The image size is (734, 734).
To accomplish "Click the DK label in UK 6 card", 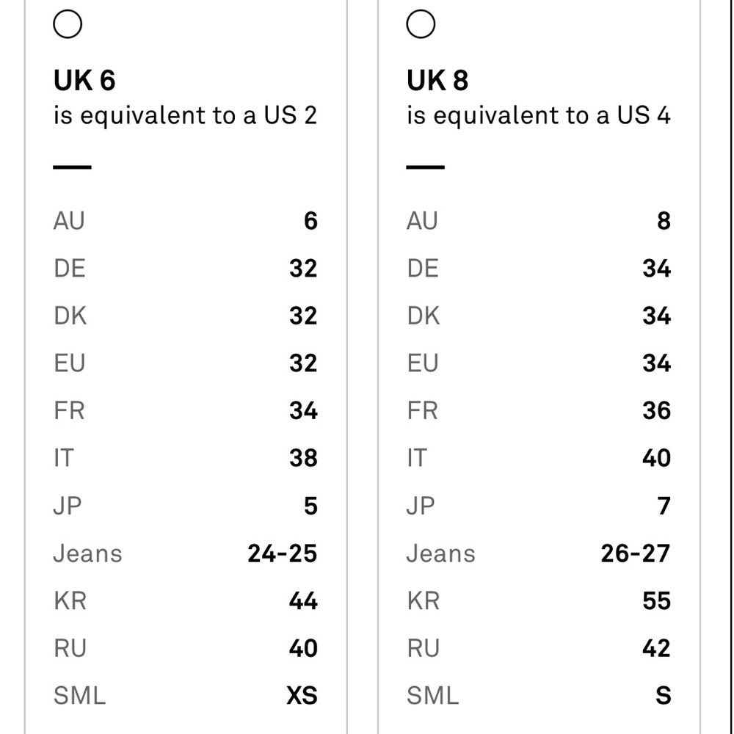I will [70, 316].
